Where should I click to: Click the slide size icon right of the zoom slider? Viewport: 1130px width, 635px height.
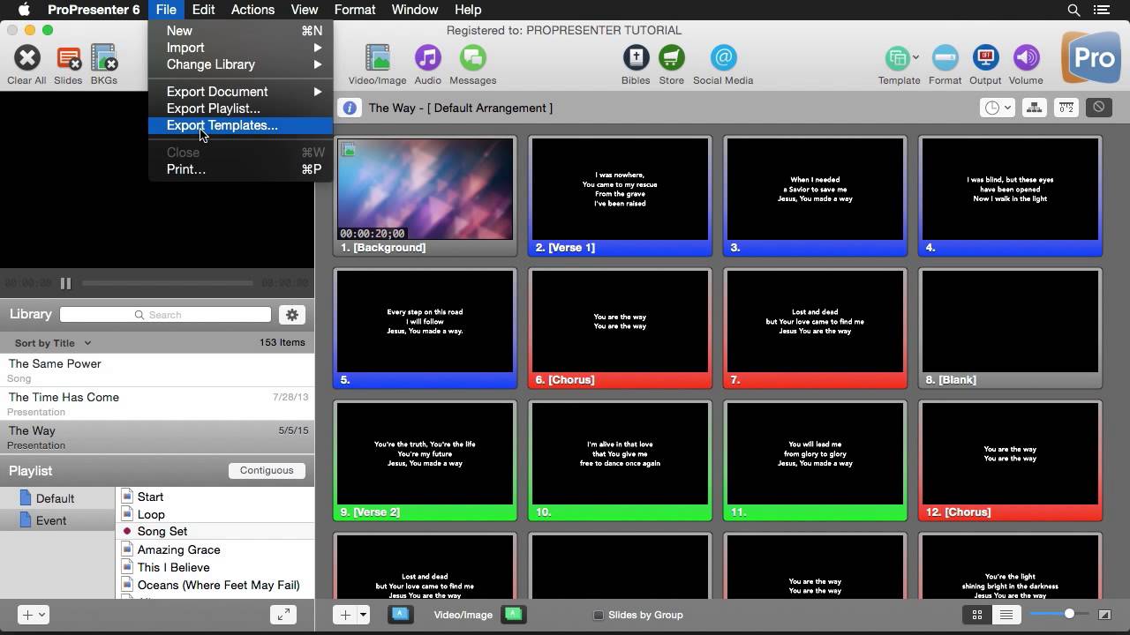[1104, 615]
